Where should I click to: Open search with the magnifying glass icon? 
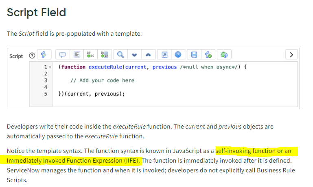click(121, 55)
